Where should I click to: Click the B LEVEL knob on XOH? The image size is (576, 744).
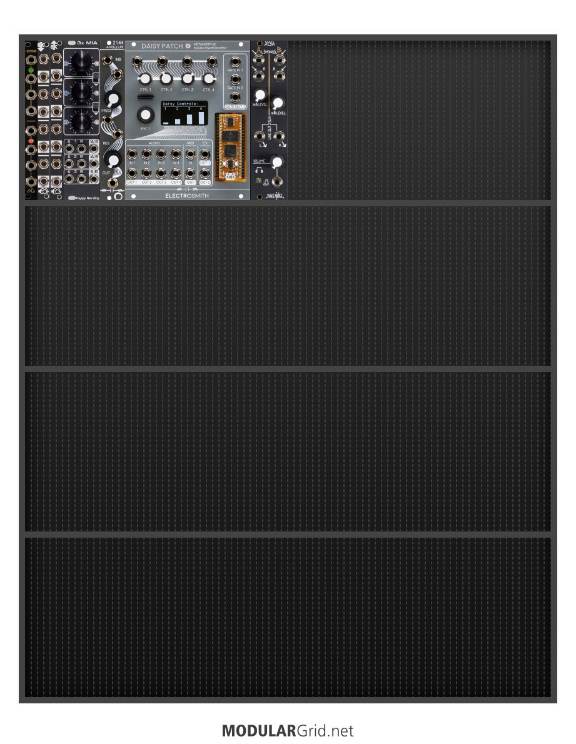[x=278, y=103]
